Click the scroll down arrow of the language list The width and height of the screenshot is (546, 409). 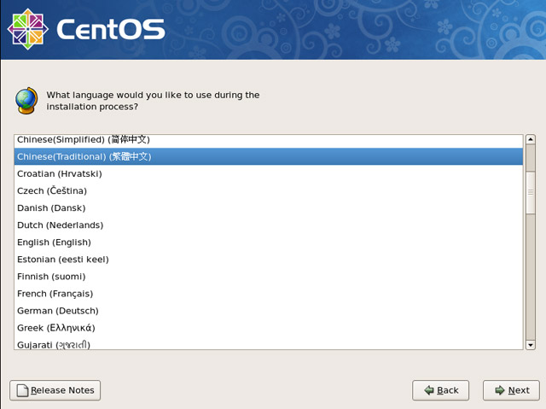coord(531,345)
